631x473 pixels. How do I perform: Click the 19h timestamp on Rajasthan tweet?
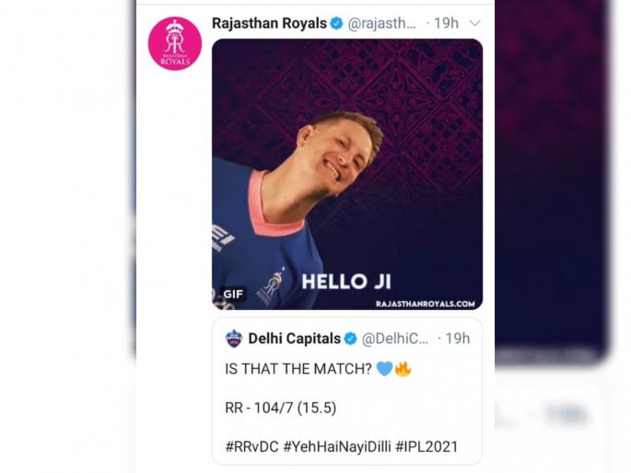click(x=446, y=23)
